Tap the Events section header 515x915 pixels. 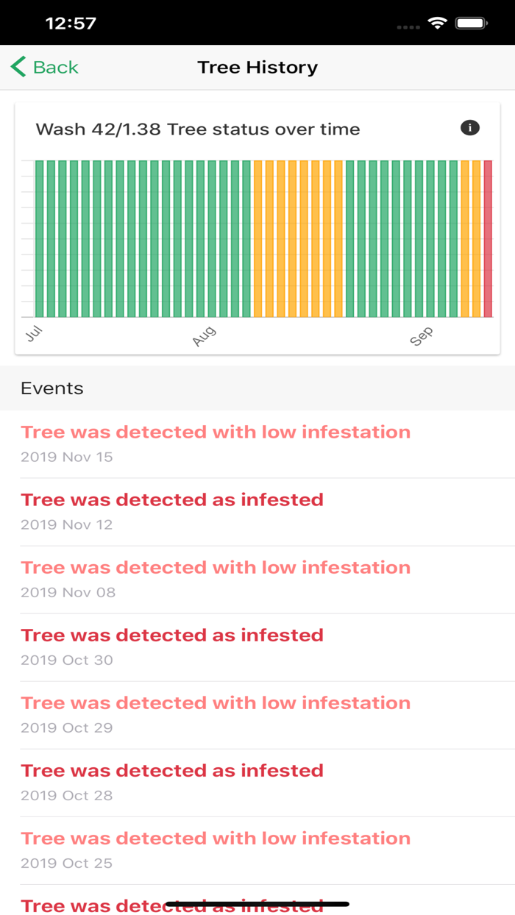coord(52,388)
